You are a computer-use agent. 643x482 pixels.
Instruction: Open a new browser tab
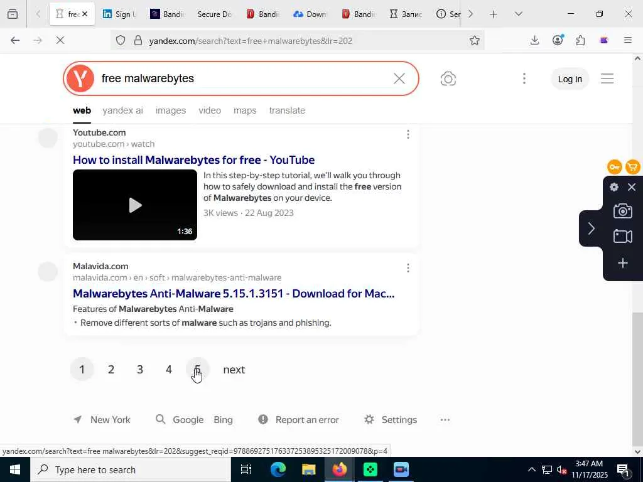click(x=493, y=14)
